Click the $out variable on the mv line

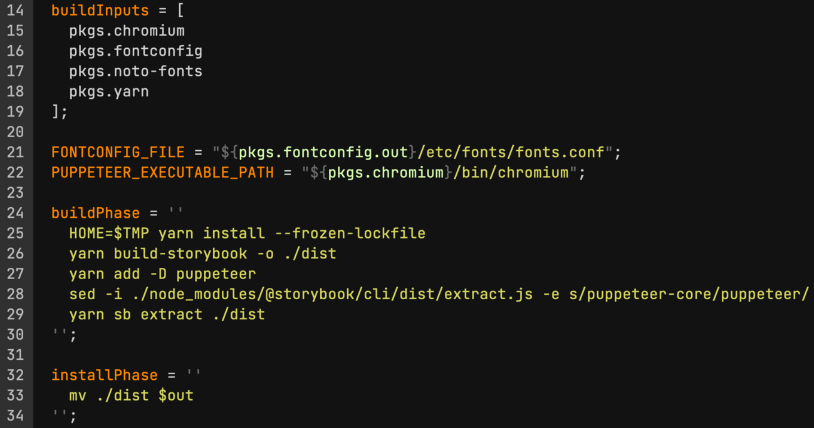(175, 395)
